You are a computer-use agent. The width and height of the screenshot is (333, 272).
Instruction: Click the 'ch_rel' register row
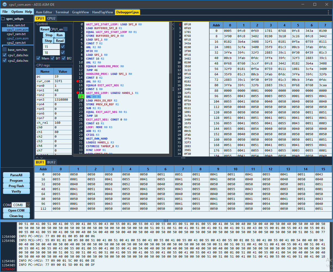(x=54, y=123)
